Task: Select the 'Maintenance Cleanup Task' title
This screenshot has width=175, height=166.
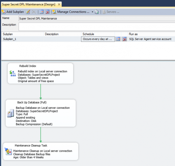Action: point(31,146)
